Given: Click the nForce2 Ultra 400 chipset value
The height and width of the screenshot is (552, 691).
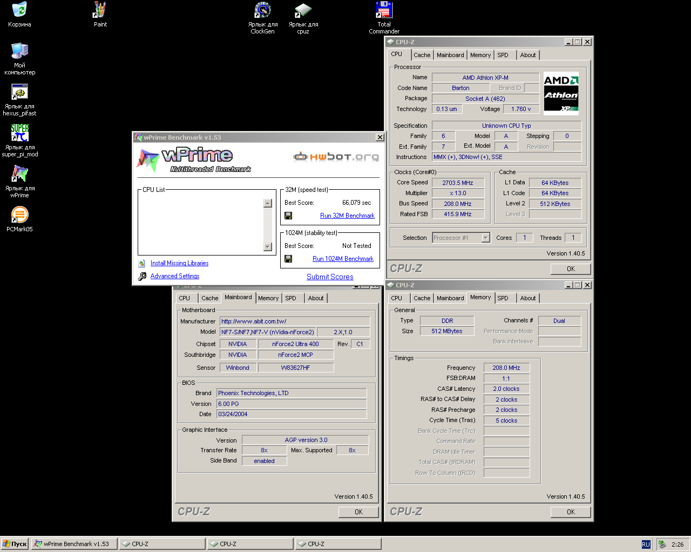Looking at the screenshot, I should click(295, 344).
